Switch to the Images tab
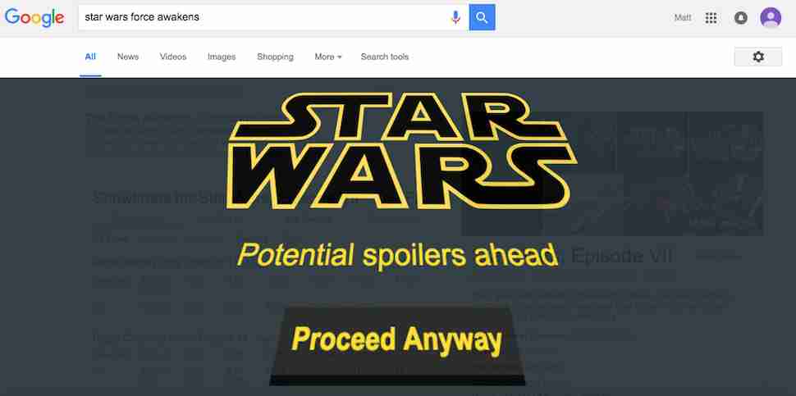Image resolution: width=796 pixels, height=396 pixels. click(x=222, y=57)
